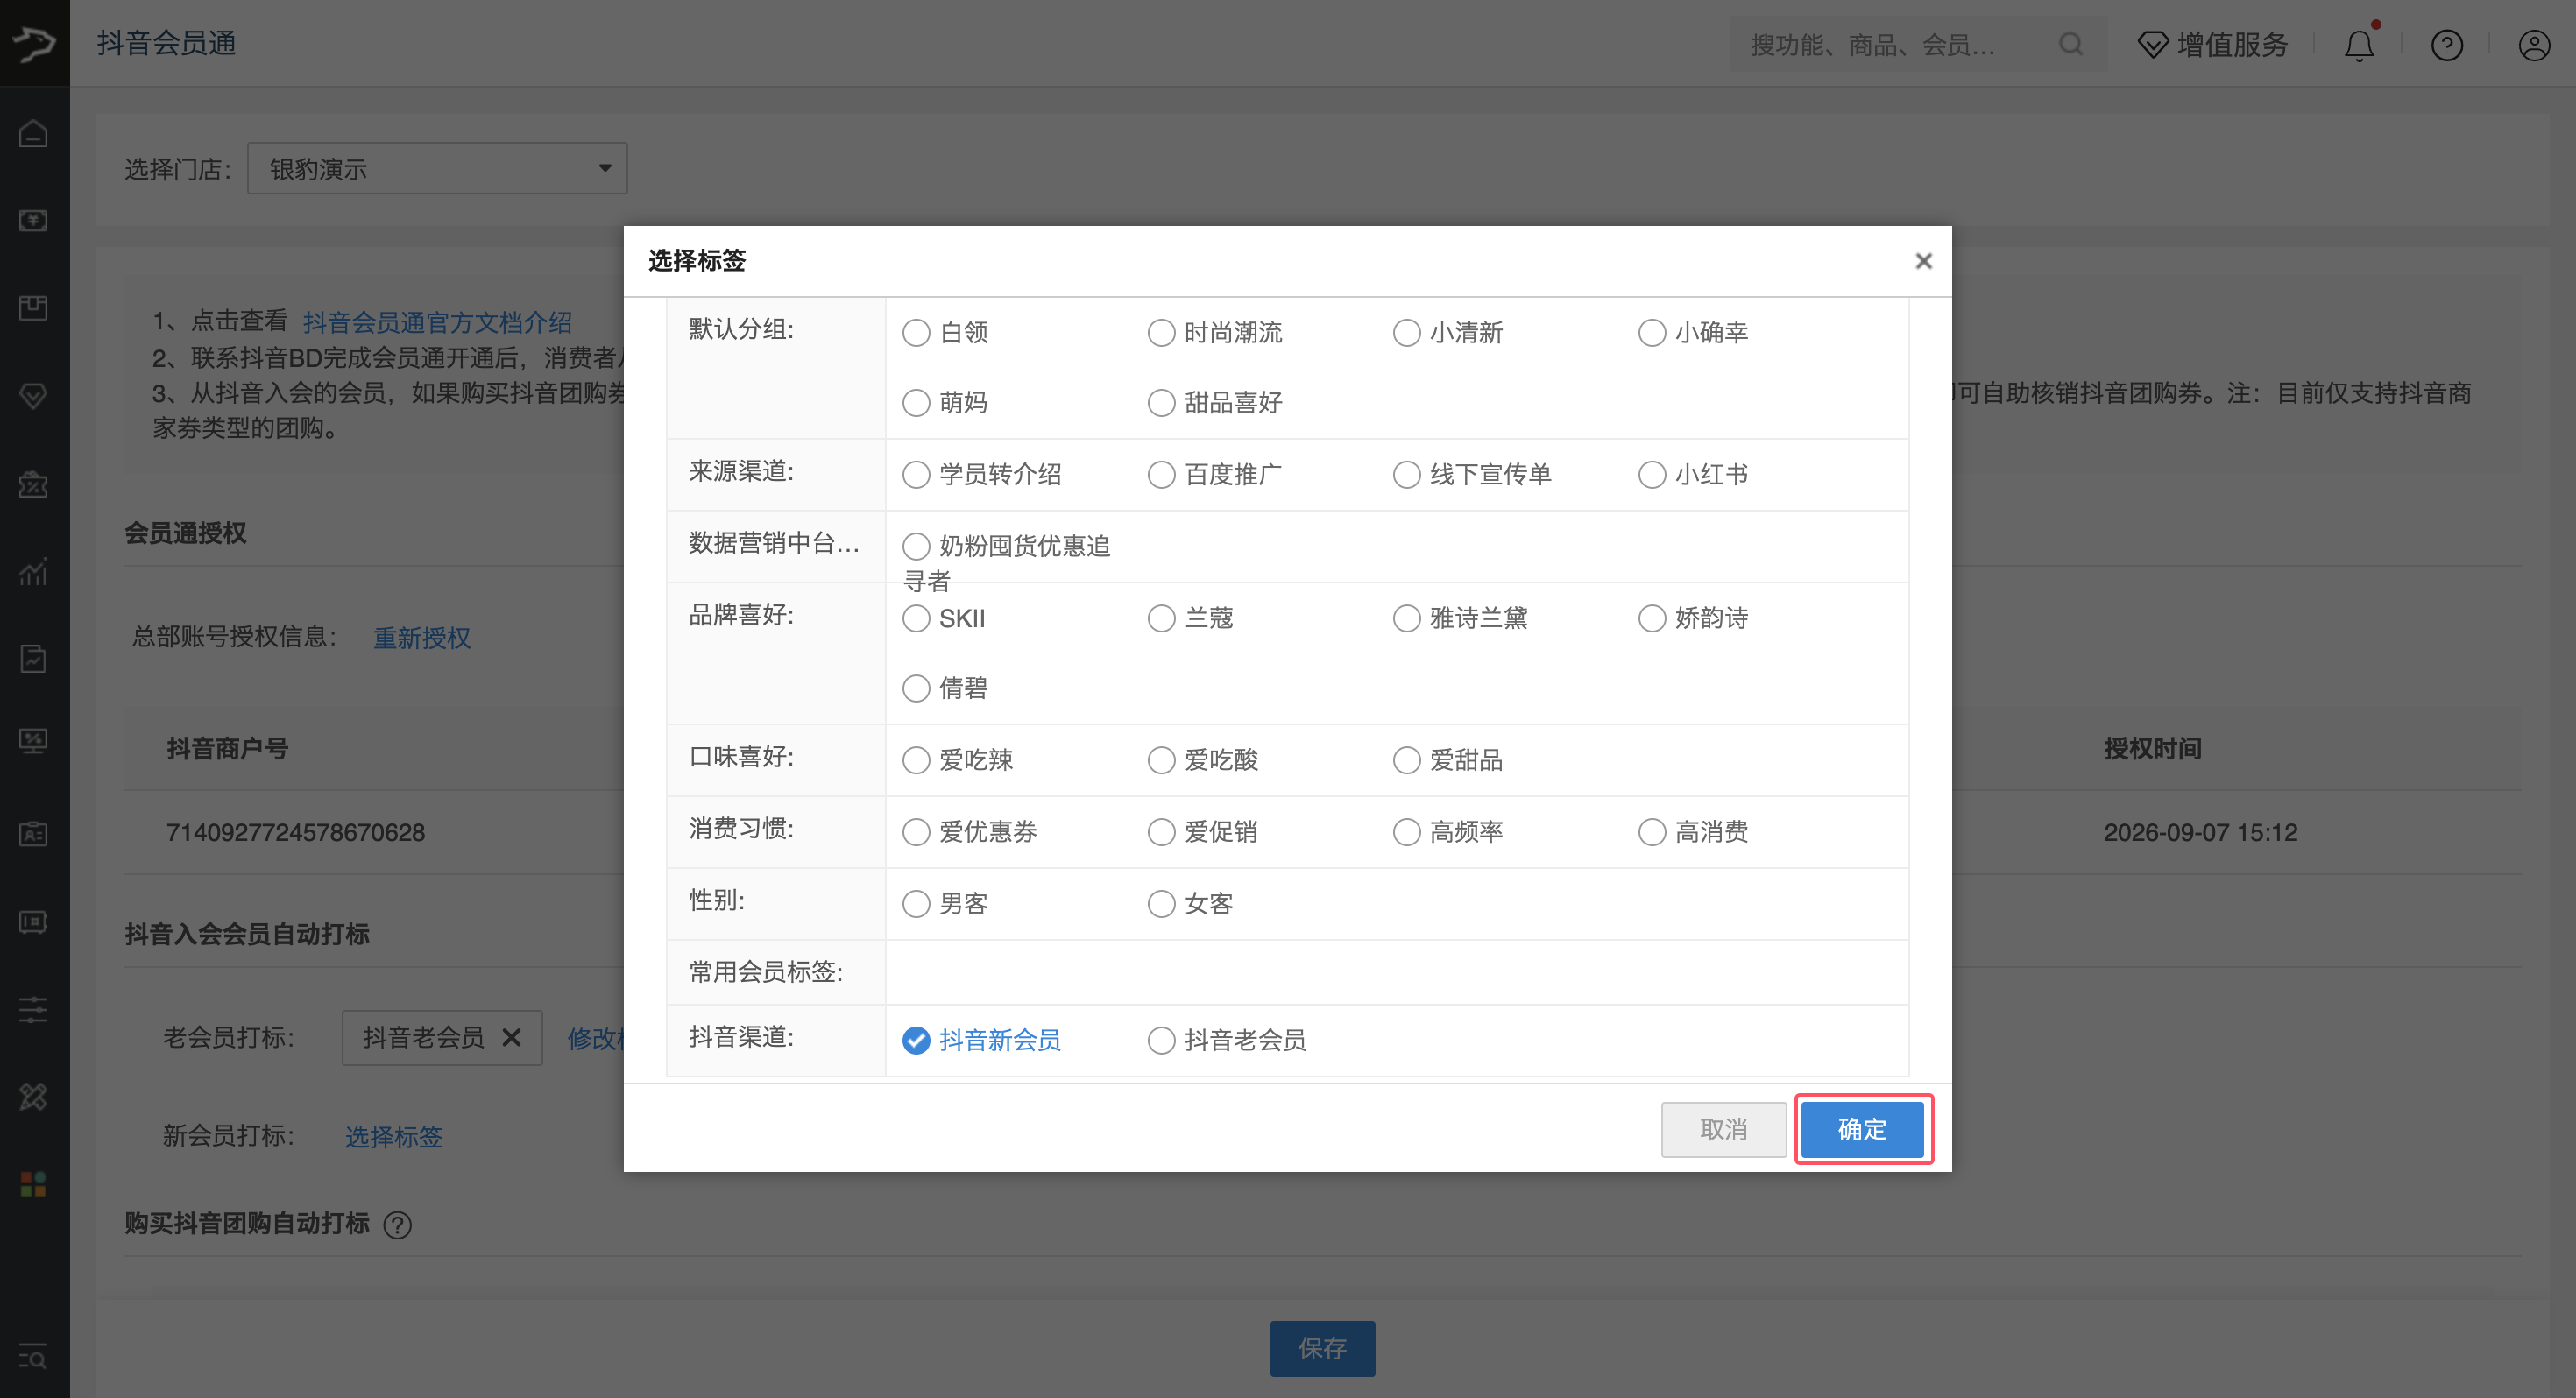The width and height of the screenshot is (2576, 1398).
Task: Click the 授权时间 column header
Action: point(2153,749)
